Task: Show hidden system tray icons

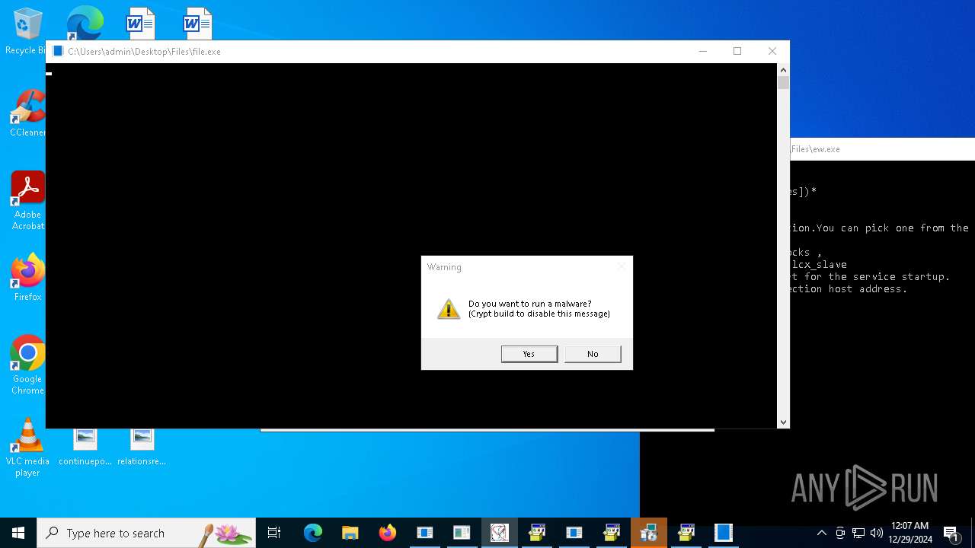Action: 821,533
